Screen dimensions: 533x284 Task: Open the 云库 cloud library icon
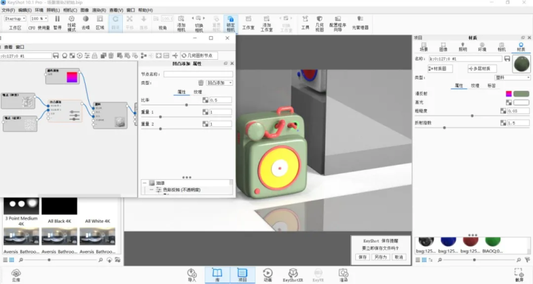(x=15, y=273)
